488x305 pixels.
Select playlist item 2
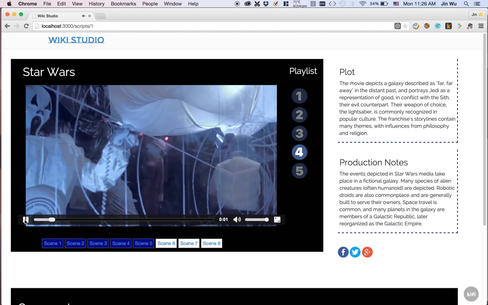(299, 115)
